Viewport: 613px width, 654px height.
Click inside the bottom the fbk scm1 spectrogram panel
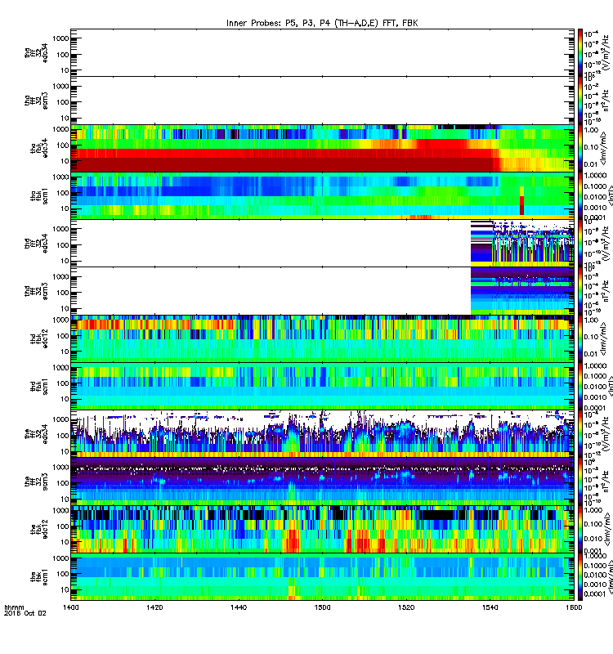[322, 577]
